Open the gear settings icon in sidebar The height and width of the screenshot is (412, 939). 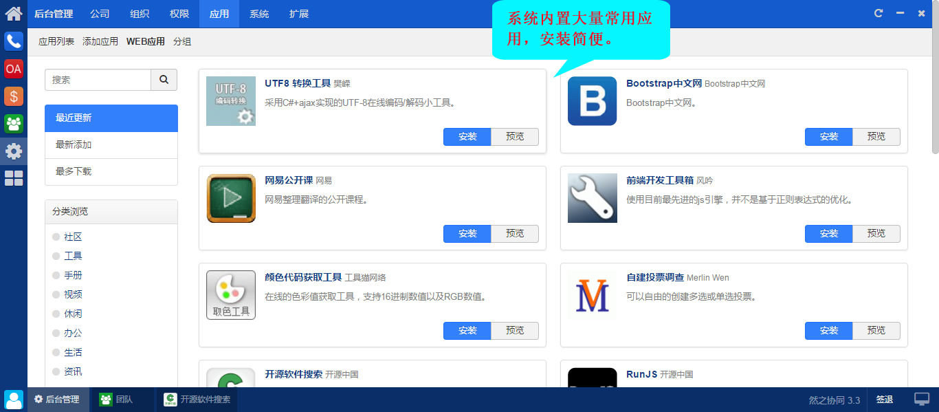point(14,151)
